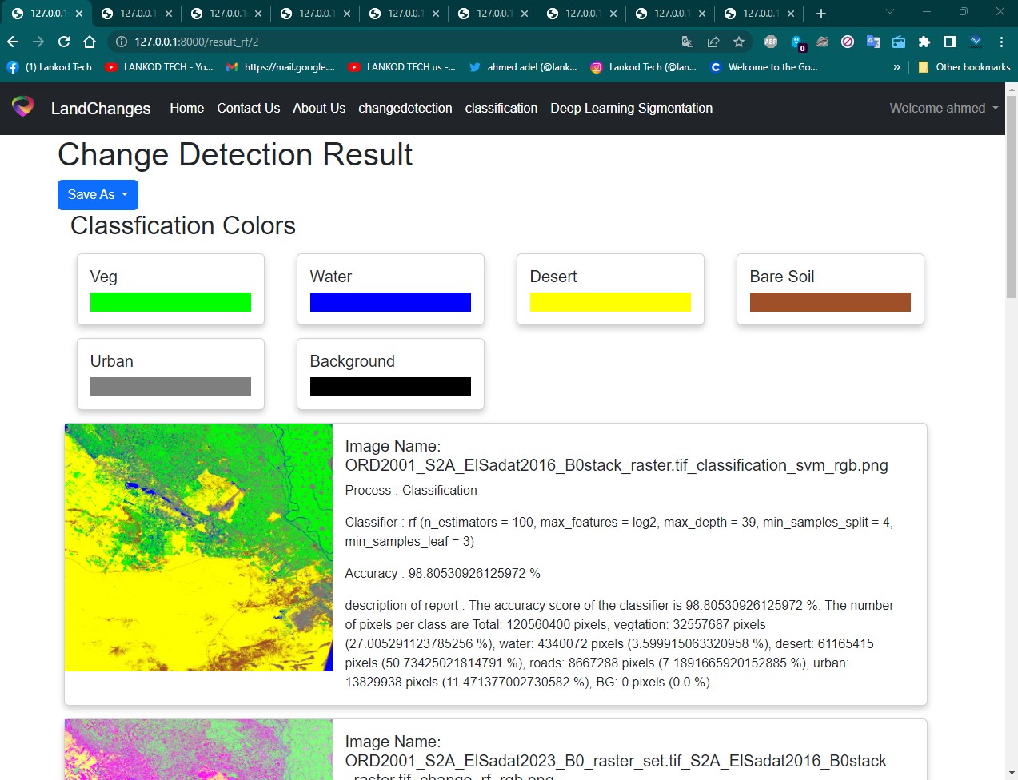Open a new browser tab with plus
This screenshot has height=780, width=1018.
pyautogui.click(x=821, y=14)
